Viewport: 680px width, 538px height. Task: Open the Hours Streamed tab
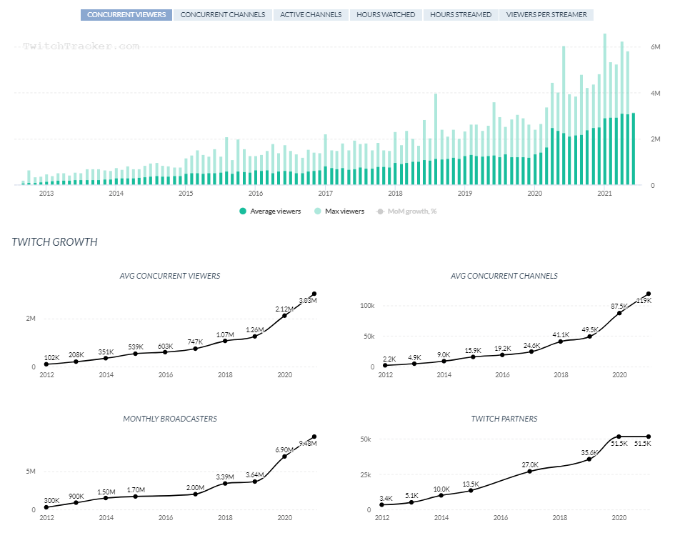[x=461, y=15]
